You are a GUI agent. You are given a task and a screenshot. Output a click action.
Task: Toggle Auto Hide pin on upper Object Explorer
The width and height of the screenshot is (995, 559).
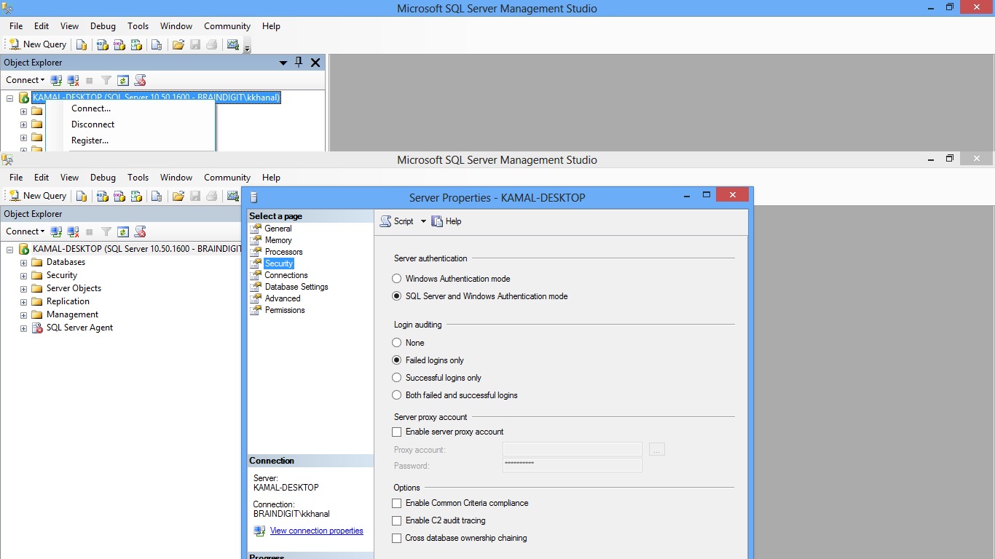(299, 63)
